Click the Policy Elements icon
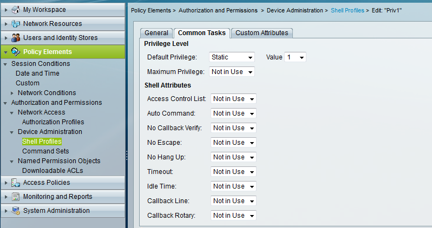The image size is (432, 228). pyautogui.click(x=16, y=52)
